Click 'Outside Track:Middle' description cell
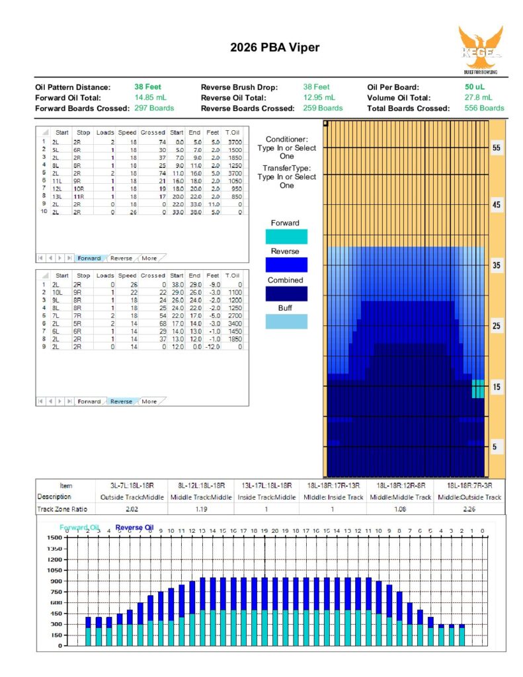 (x=132, y=497)
